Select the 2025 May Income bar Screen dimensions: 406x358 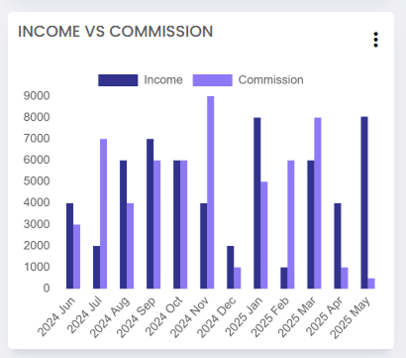tap(364, 202)
